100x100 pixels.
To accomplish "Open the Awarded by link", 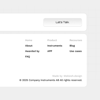I will (x=32, y=51).
